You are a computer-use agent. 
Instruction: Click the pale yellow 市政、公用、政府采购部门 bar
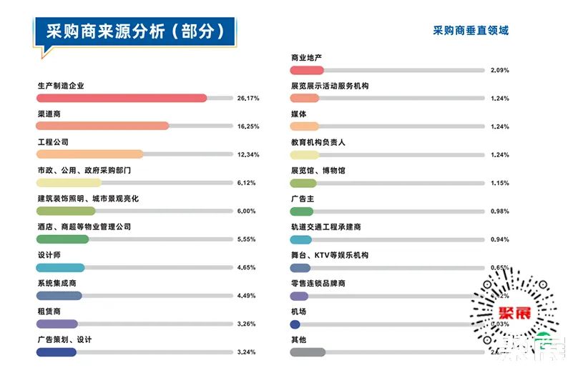tap(69, 183)
